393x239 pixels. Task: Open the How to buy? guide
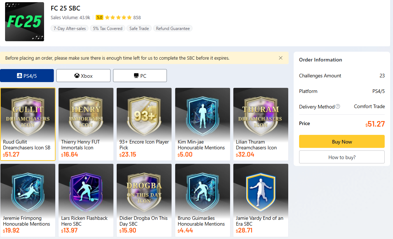(342, 157)
